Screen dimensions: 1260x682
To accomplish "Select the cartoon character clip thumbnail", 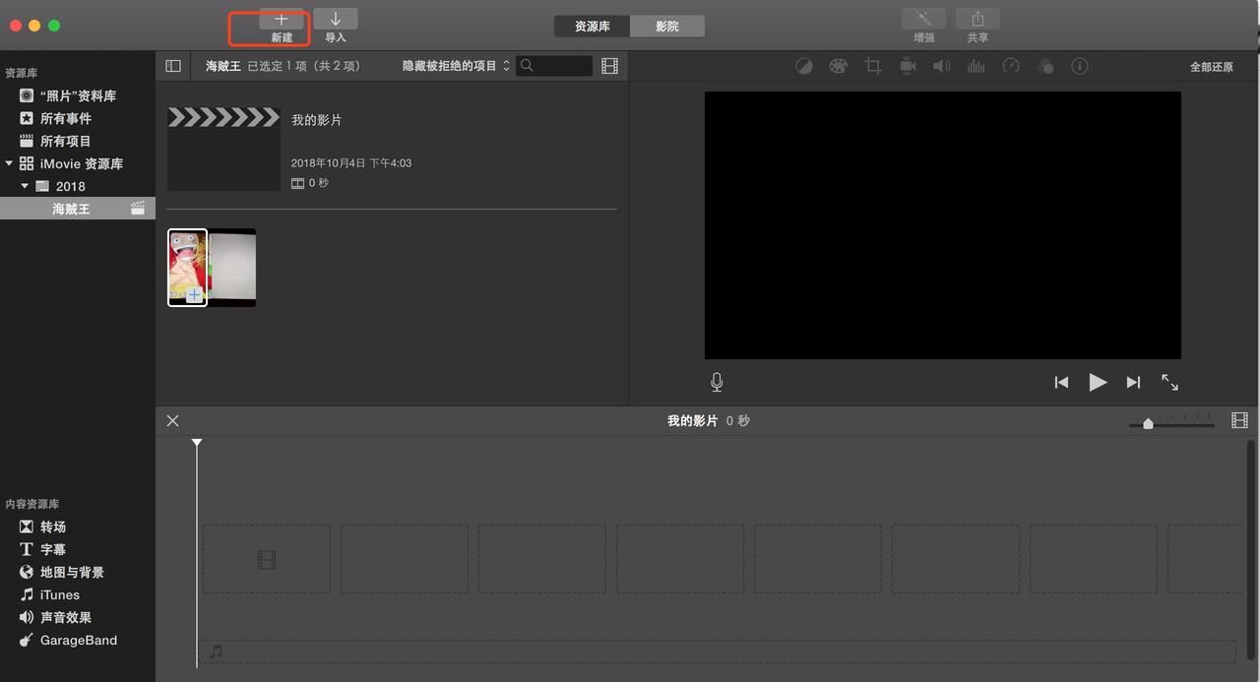I will point(187,268).
